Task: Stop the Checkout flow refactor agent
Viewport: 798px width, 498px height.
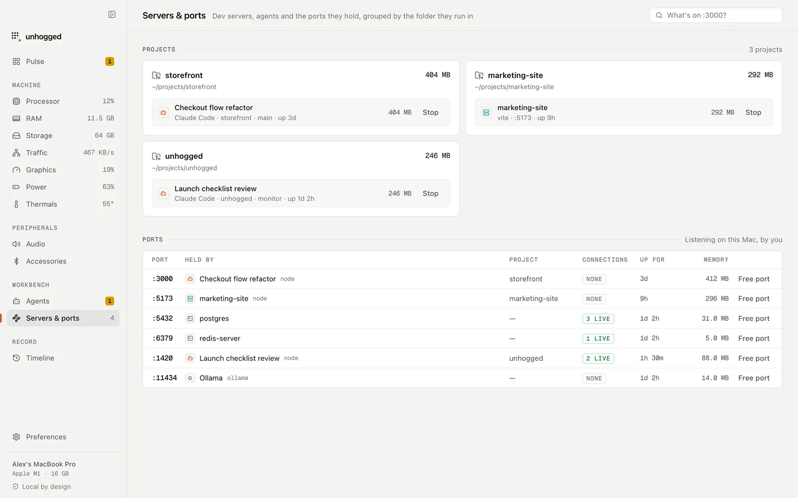Action: pos(431,112)
